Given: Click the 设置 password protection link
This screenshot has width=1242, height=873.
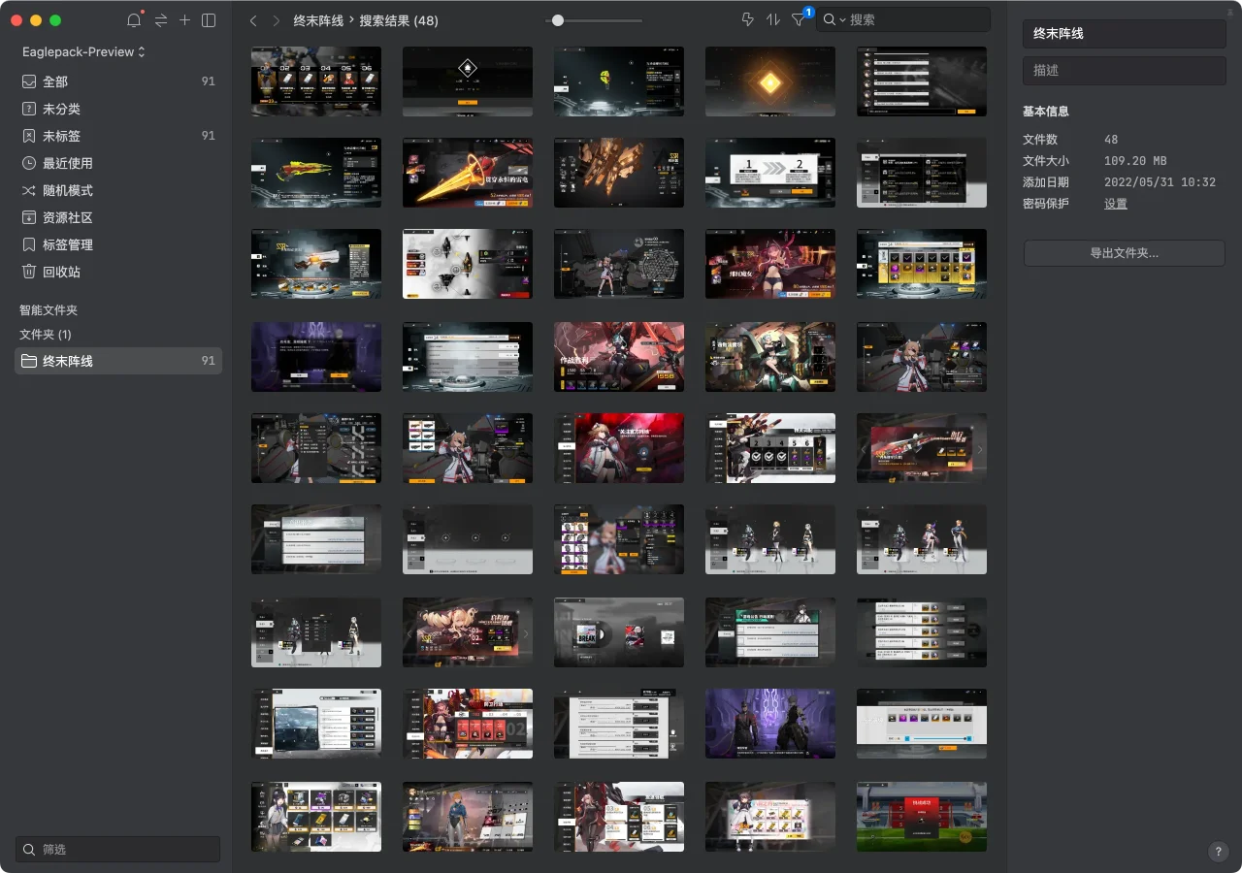Looking at the screenshot, I should pyautogui.click(x=1116, y=204).
